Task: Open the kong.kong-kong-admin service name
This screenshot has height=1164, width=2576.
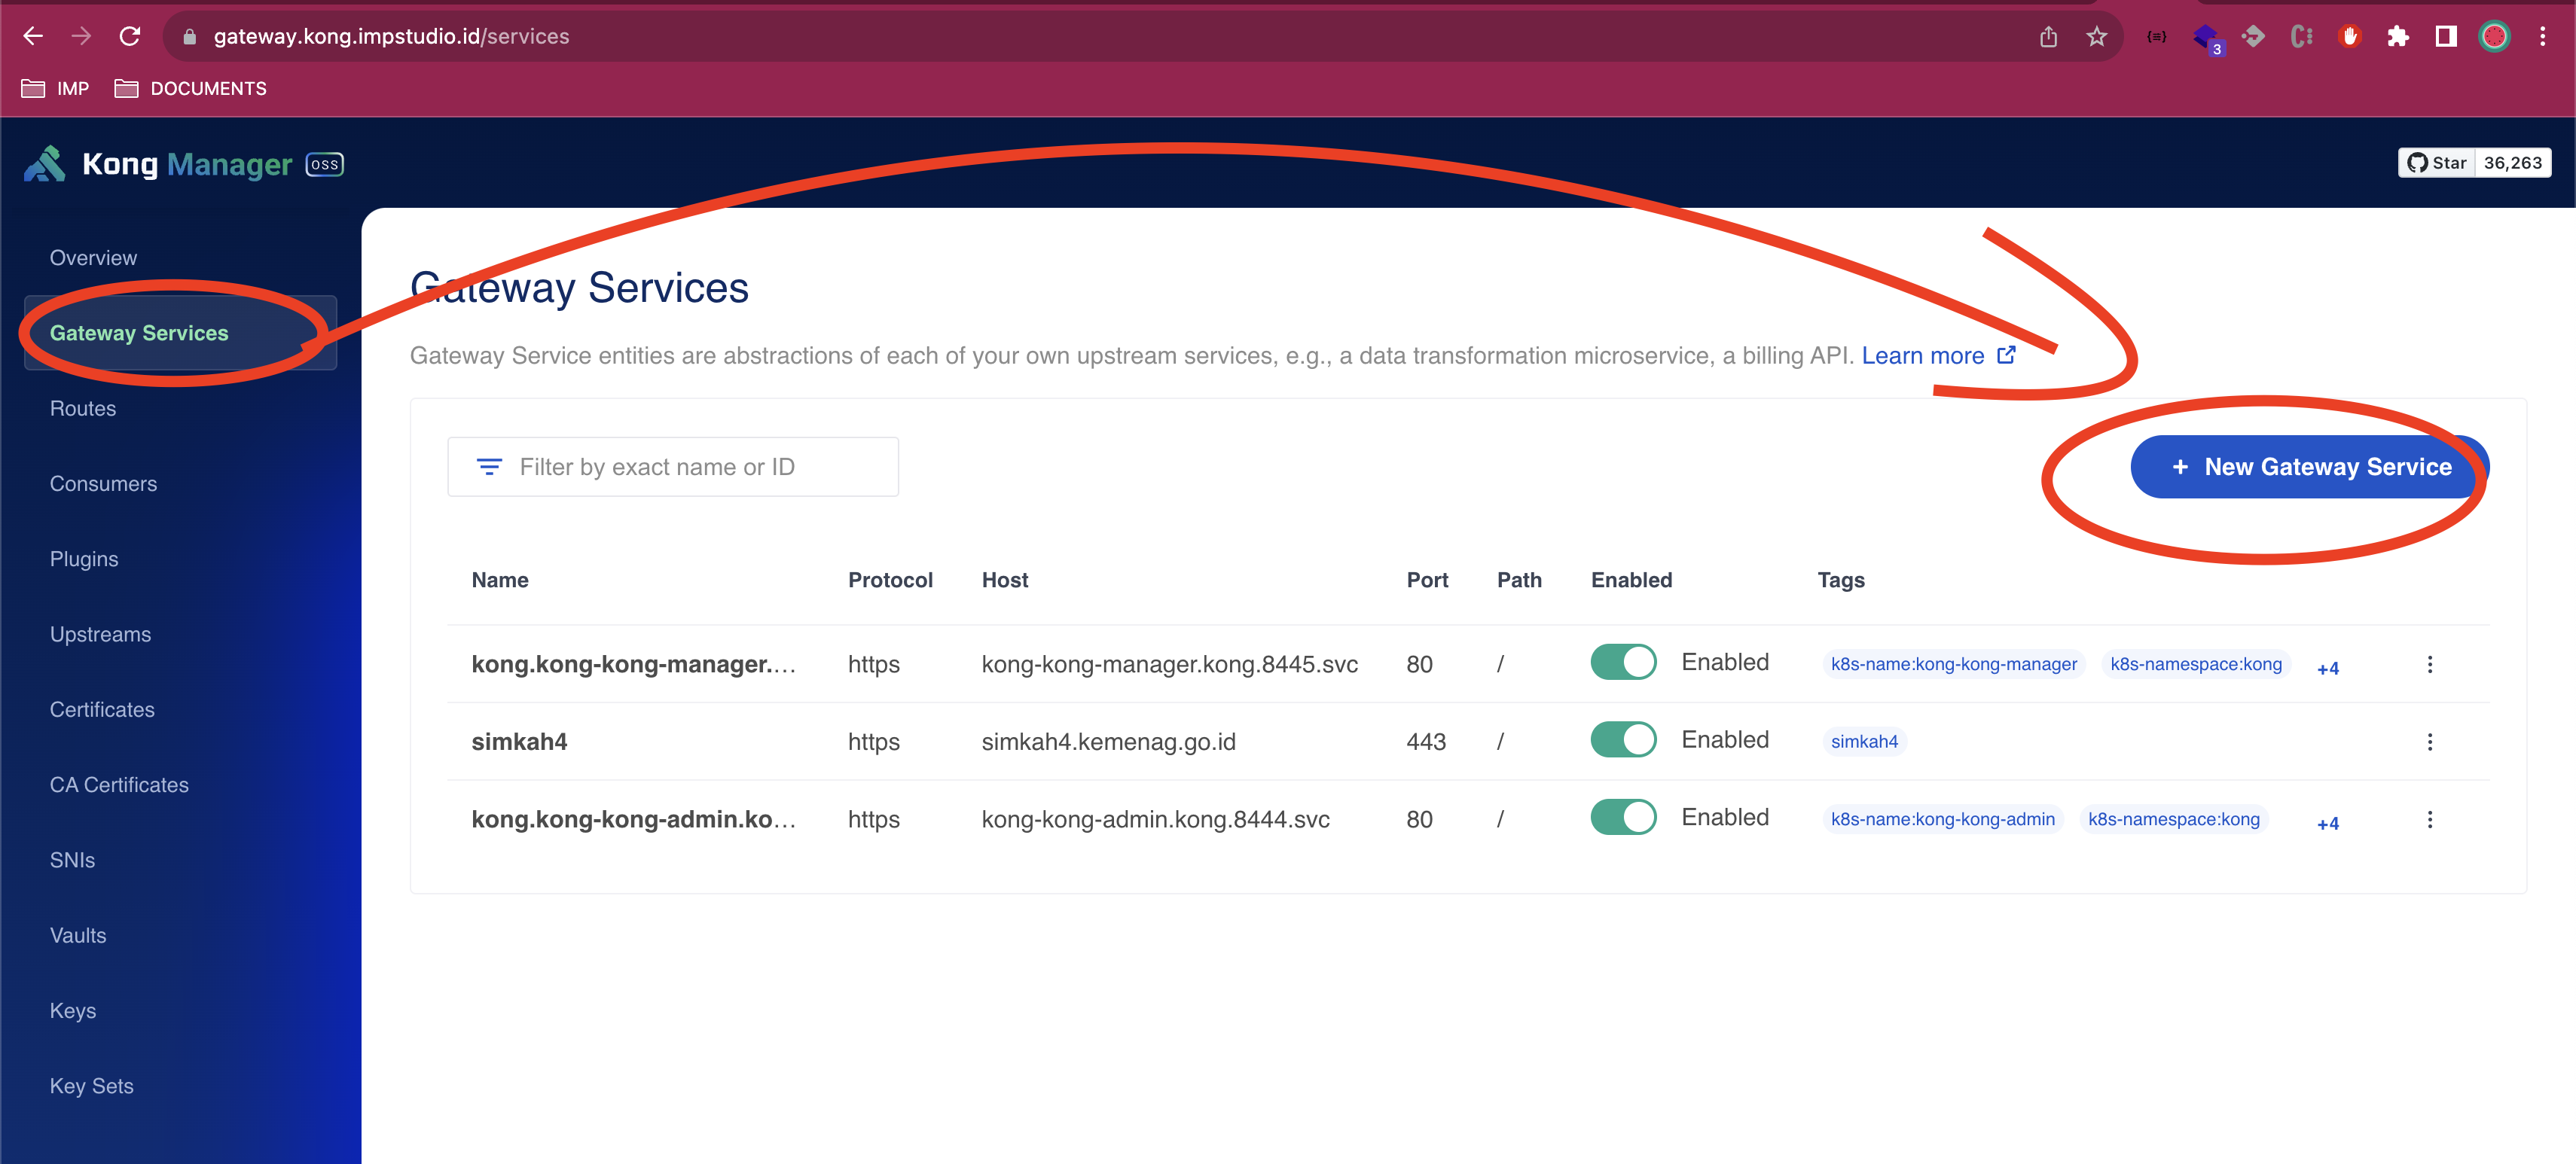Action: (x=634, y=819)
